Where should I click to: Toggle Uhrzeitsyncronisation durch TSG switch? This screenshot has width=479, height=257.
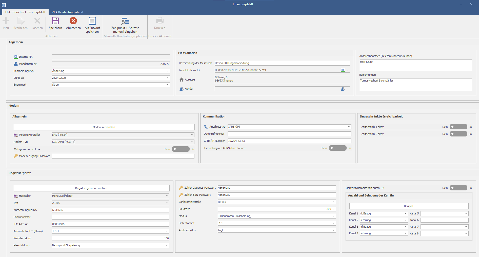pos(458,188)
